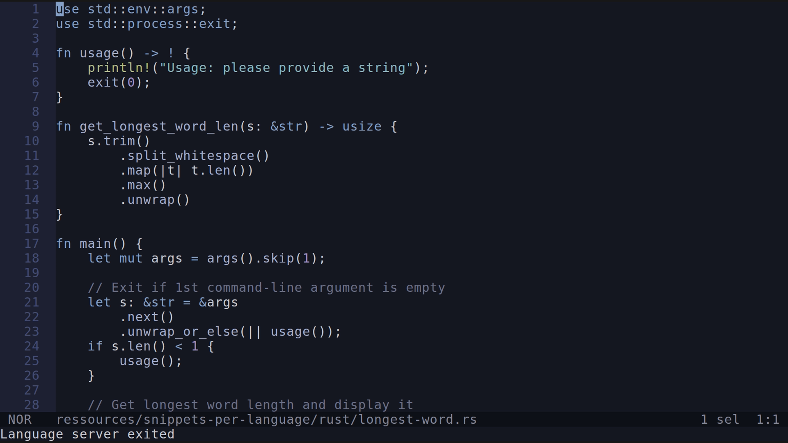Click the 'usize' return type
The image size is (788, 443).
click(362, 127)
